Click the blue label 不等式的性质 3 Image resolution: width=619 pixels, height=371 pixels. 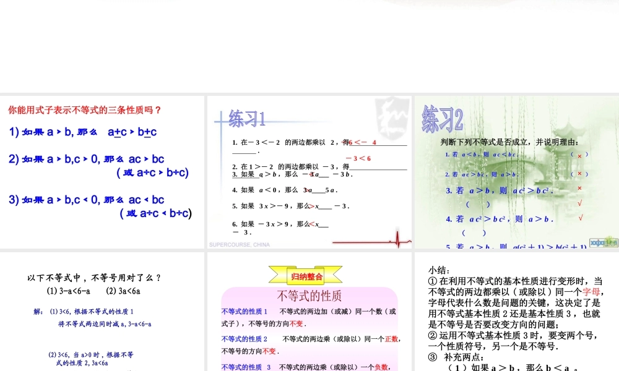246,367
